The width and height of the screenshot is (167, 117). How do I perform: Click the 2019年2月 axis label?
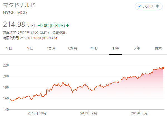(89, 113)
